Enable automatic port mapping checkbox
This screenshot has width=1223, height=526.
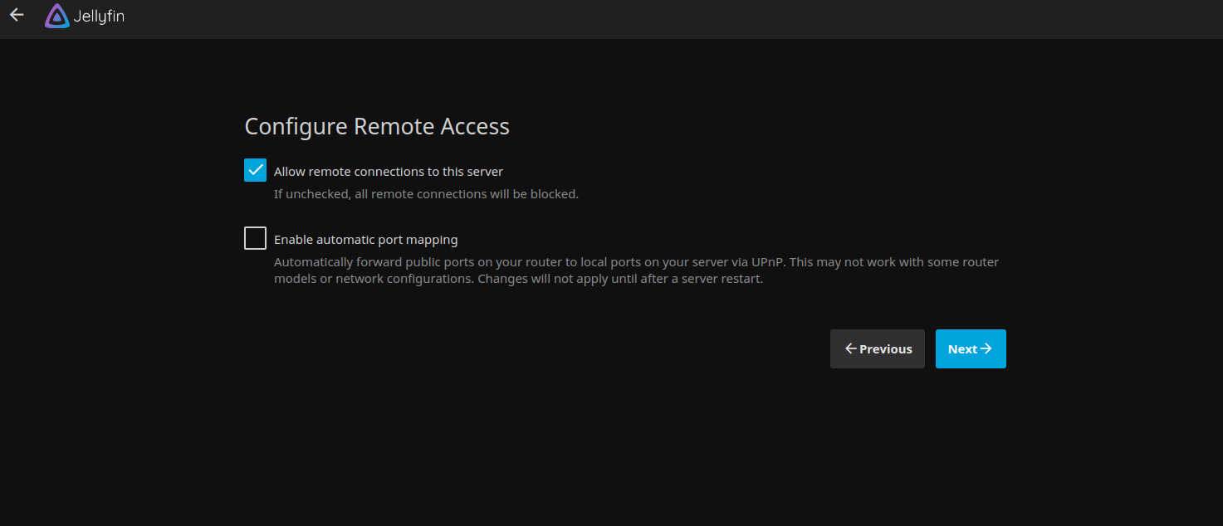point(256,239)
